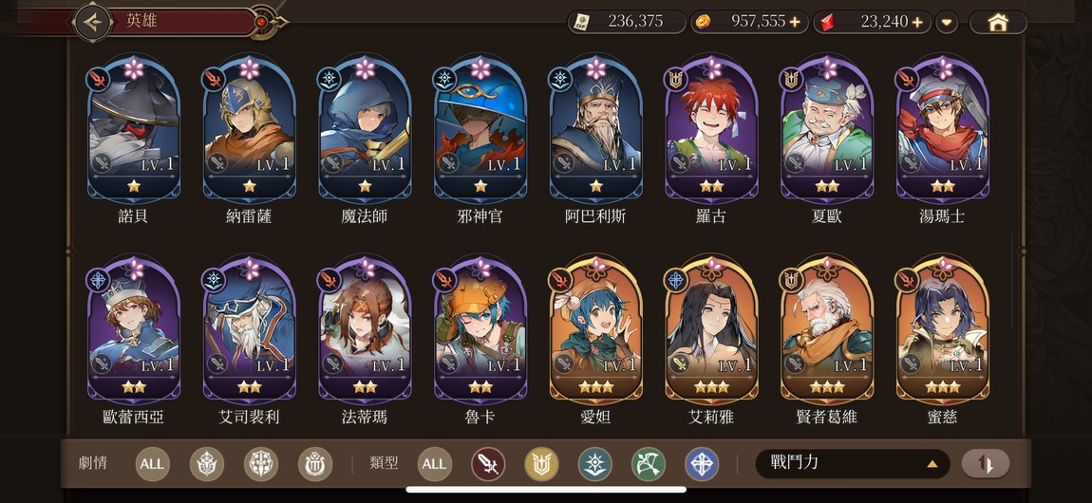Select the first story faction emblem filter
Screen dimensions: 1092x503
coord(207,464)
